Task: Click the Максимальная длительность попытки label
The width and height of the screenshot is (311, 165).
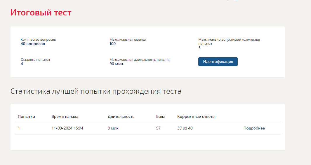Action: click(140, 60)
